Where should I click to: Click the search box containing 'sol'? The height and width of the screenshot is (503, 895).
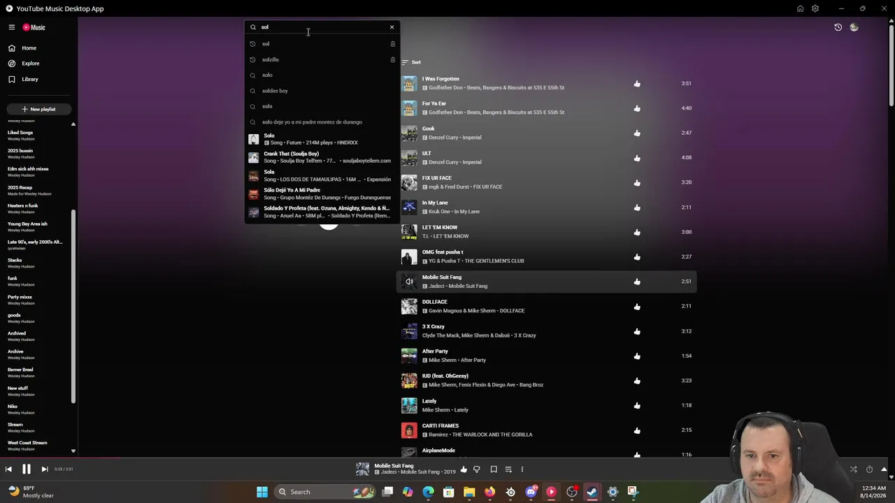(x=322, y=27)
